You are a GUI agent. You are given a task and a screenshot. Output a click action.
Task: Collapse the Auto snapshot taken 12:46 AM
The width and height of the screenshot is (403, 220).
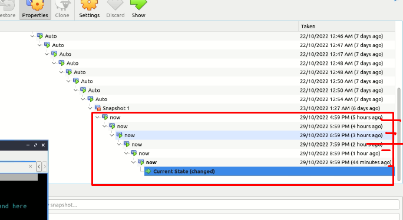[32, 36]
